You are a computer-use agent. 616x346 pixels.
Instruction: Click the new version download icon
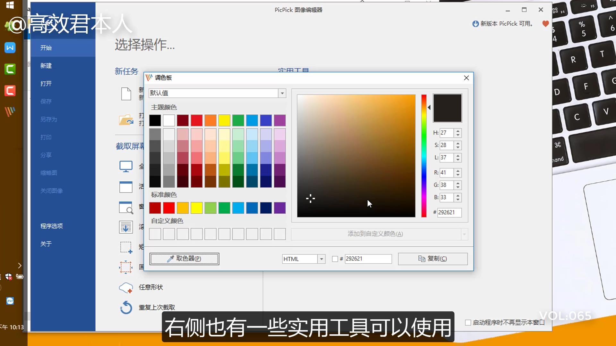(x=475, y=24)
